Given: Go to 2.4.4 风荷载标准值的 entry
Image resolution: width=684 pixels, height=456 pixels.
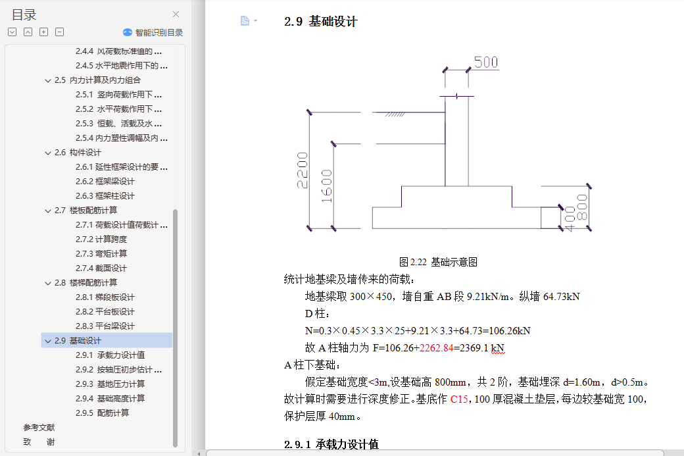Looking at the screenshot, I should [118, 51].
